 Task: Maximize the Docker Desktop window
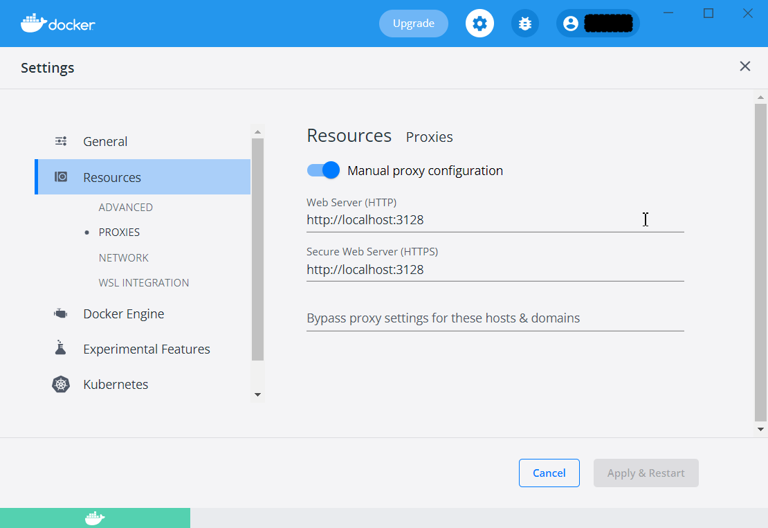coord(708,13)
